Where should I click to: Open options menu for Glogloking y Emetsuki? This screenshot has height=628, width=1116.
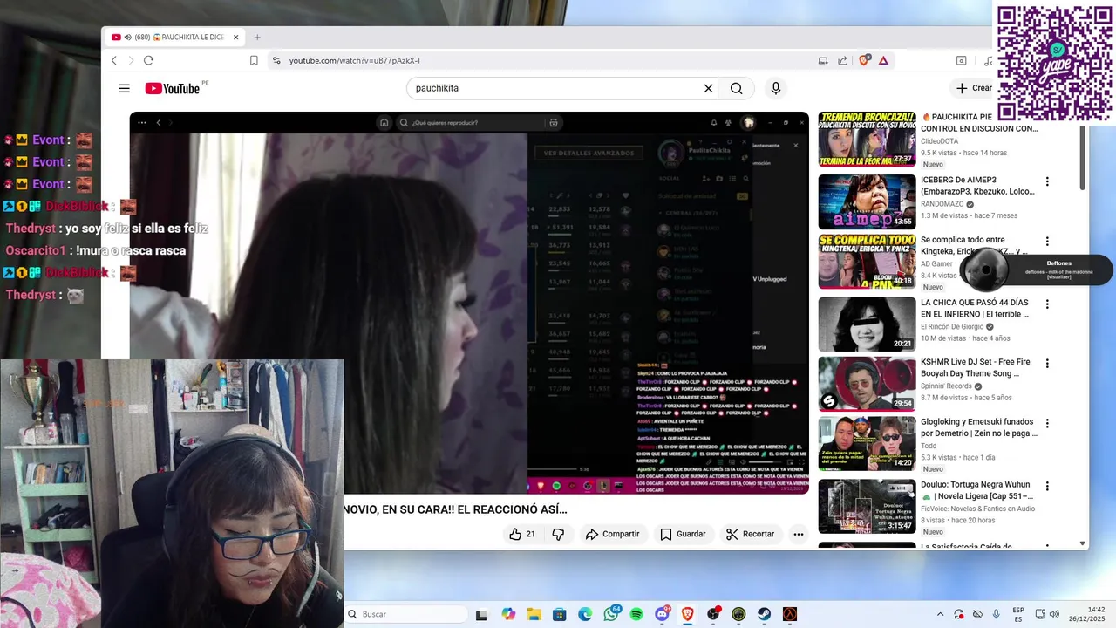1047,424
